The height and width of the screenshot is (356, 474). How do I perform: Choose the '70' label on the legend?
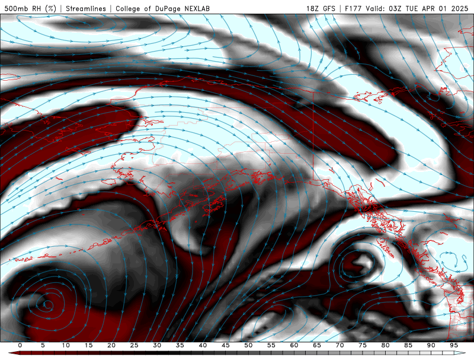click(x=340, y=345)
